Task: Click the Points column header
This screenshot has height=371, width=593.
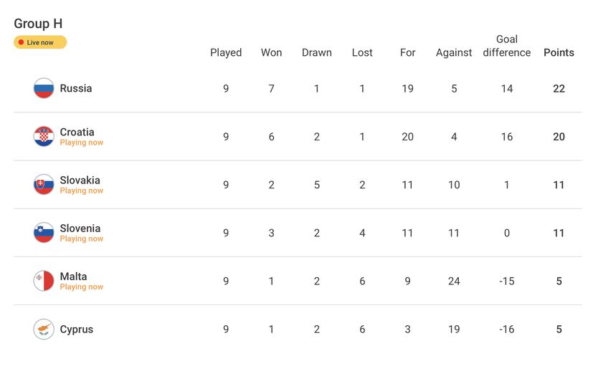Action: pyautogui.click(x=559, y=52)
